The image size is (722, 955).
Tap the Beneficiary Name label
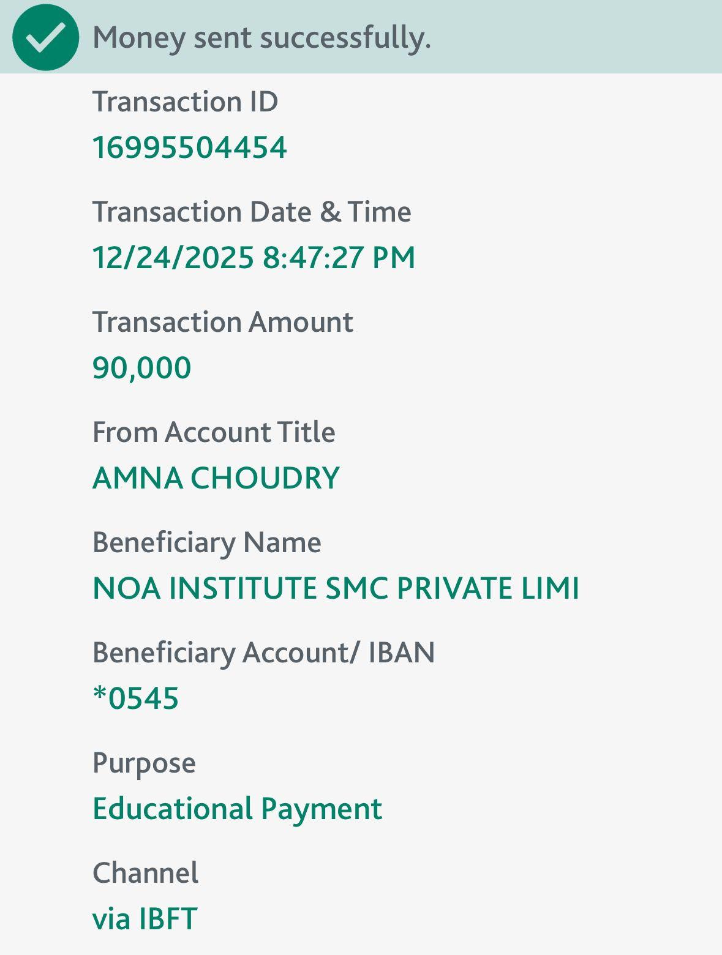click(206, 542)
